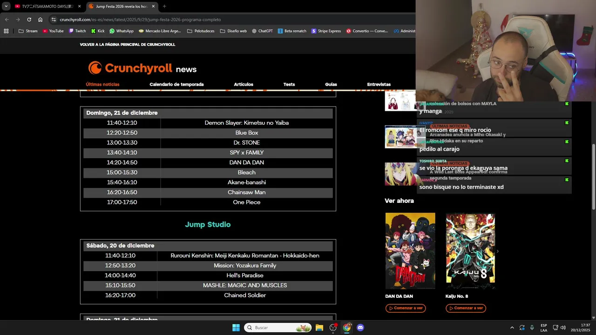Open the WhatsApp bookmark

[x=122, y=31]
